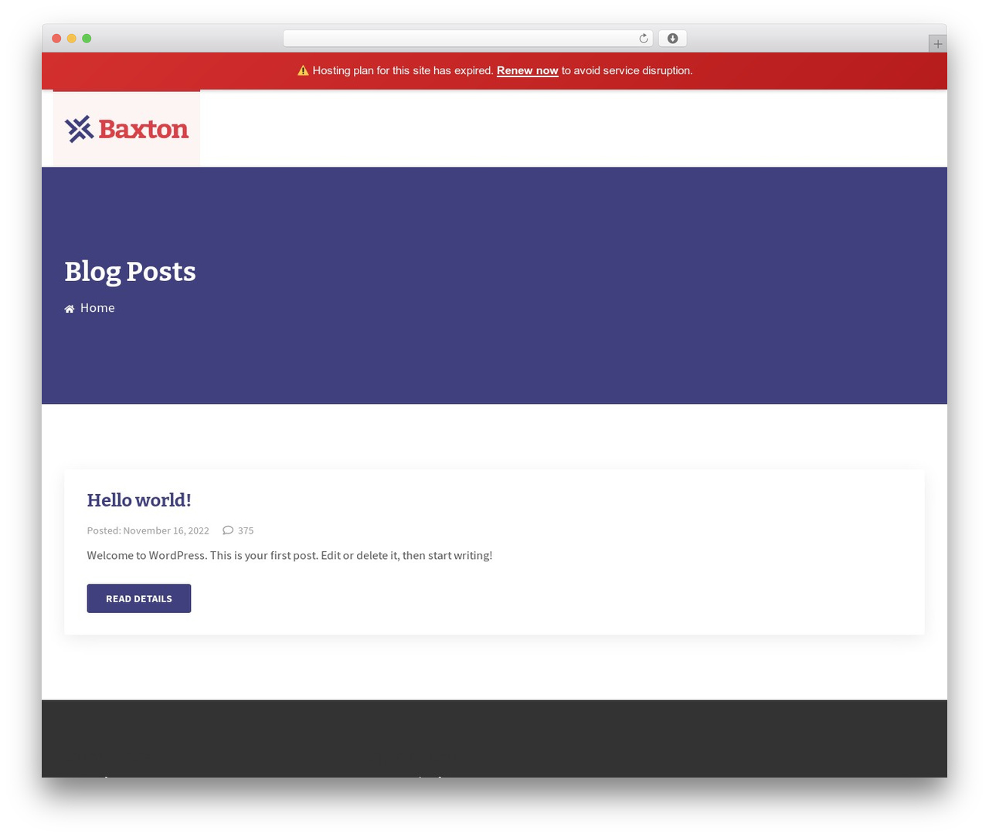Image resolution: width=989 pixels, height=837 pixels.
Task: Click the home icon in breadcrumb
Action: coord(70,309)
